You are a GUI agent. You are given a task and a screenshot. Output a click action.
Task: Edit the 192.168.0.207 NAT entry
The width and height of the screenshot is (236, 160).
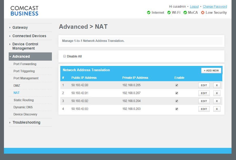(x=204, y=93)
